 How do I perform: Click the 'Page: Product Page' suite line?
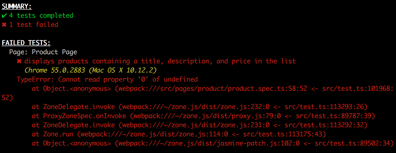click(x=43, y=52)
